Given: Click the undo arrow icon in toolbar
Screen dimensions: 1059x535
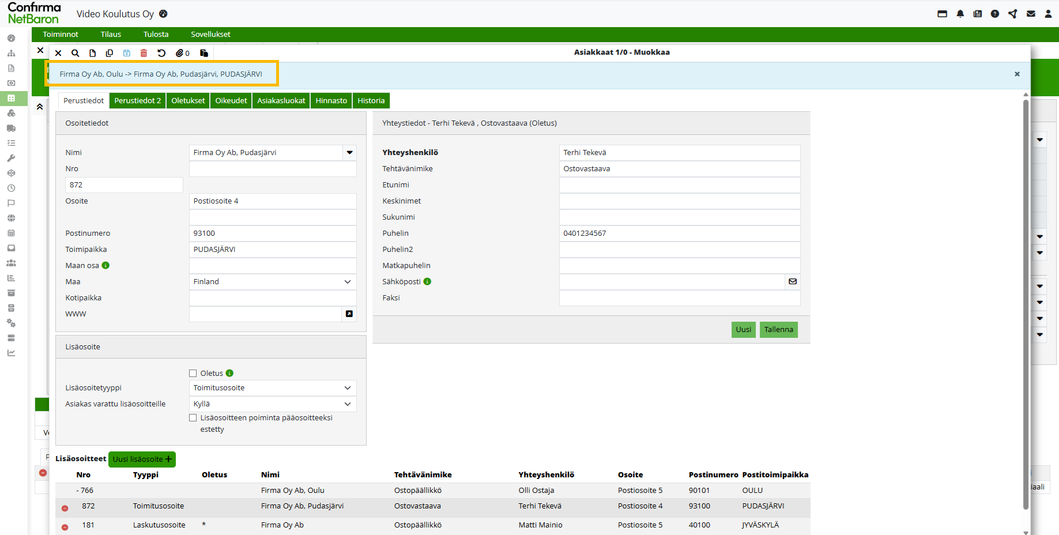Looking at the screenshot, I should point(161,53).
